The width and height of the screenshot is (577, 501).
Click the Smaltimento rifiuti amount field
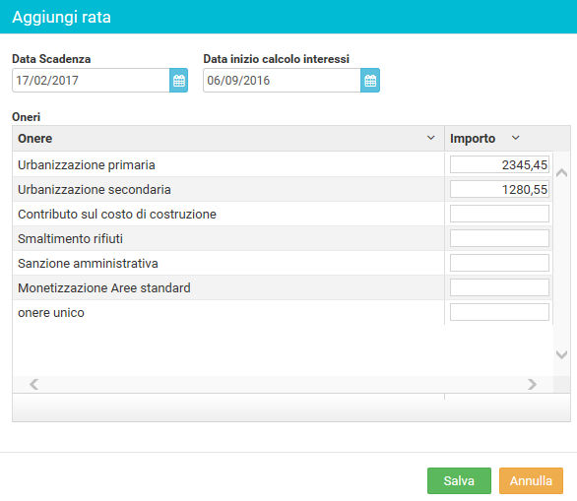499,238
